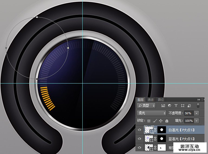Viewport: 208px width, 154px height.
Task: Switch to the 路径 tab
Action: point(161,100)
